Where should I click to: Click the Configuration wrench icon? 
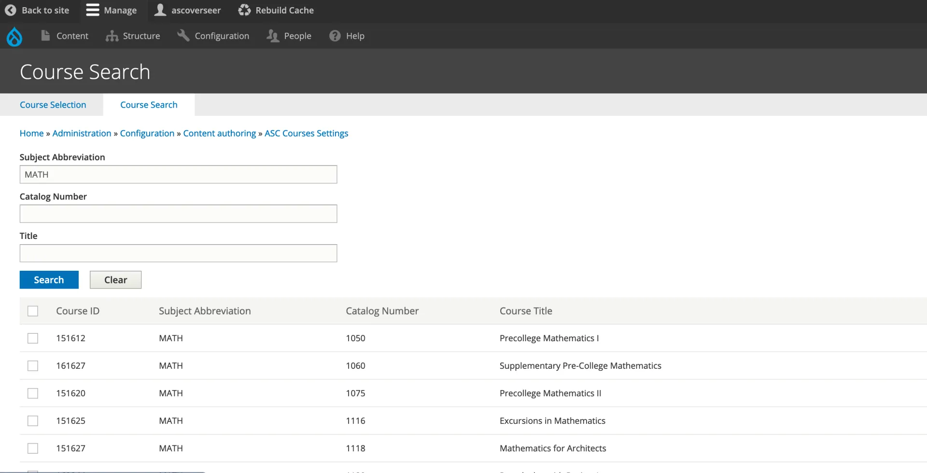(183, 35)
